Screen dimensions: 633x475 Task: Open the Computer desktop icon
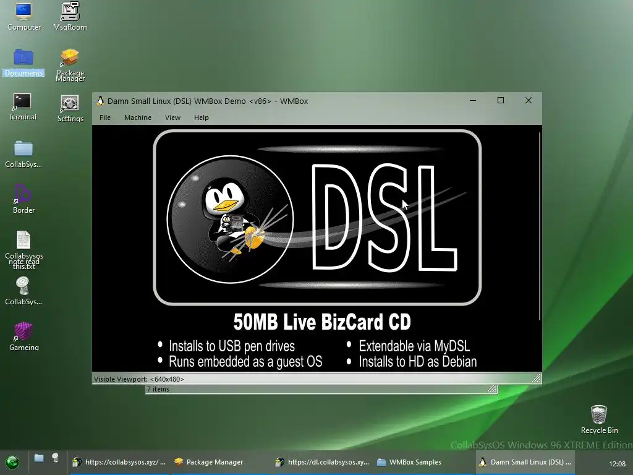tap(24, 17)
